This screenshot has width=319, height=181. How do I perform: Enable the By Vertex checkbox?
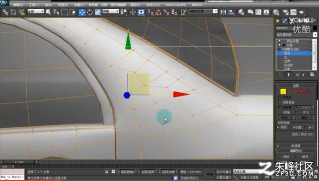tap(279, 97)
